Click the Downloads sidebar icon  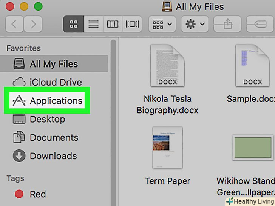click(19, 156)
